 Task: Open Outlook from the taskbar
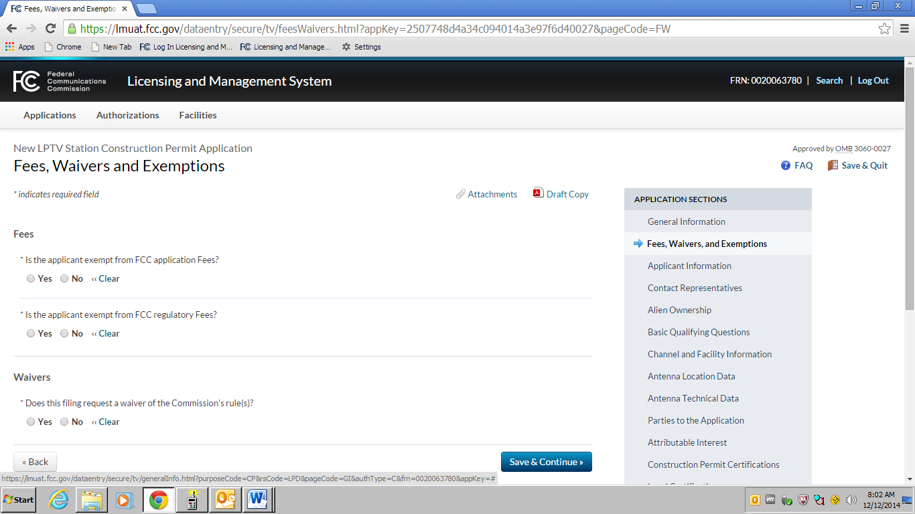tap(225, 500)
